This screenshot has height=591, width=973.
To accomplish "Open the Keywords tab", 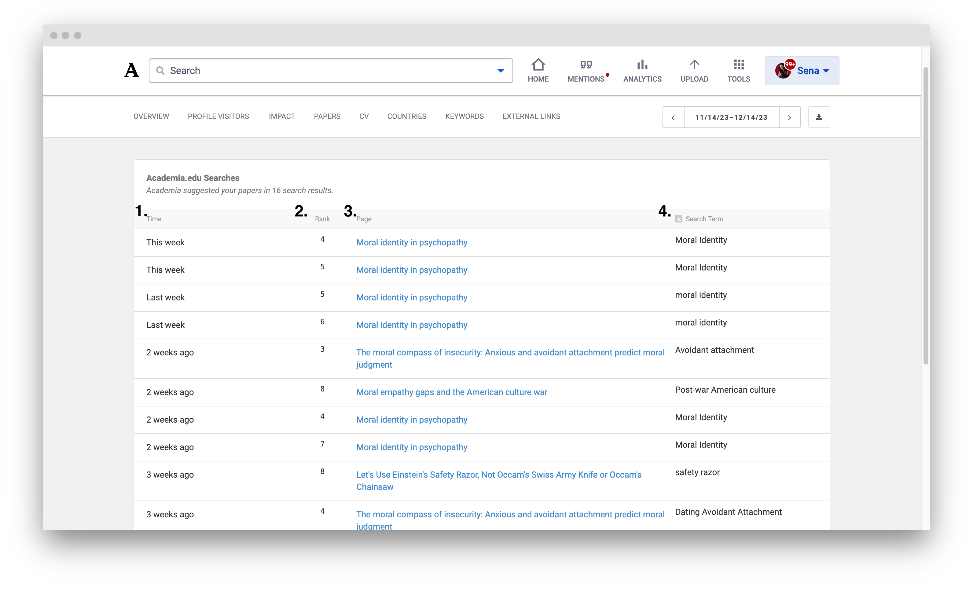I will pyautogui.click(x=464, y=116).
